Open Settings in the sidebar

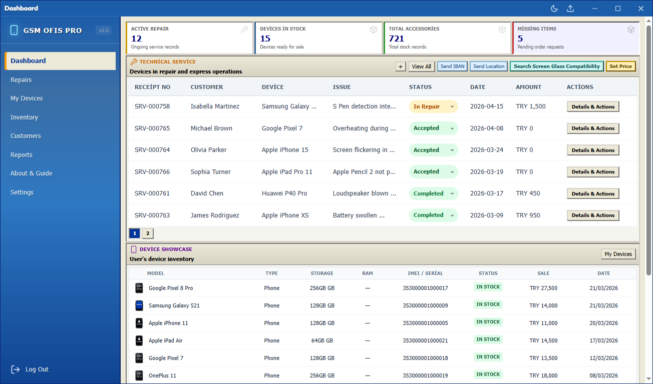61,192
